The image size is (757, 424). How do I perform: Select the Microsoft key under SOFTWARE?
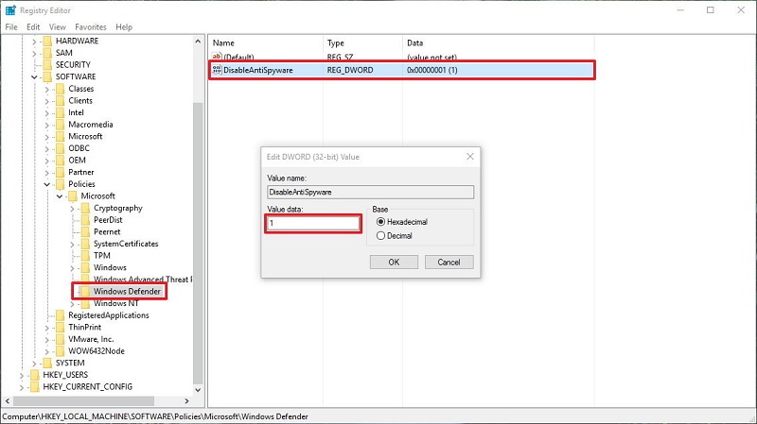coord(85,136)
